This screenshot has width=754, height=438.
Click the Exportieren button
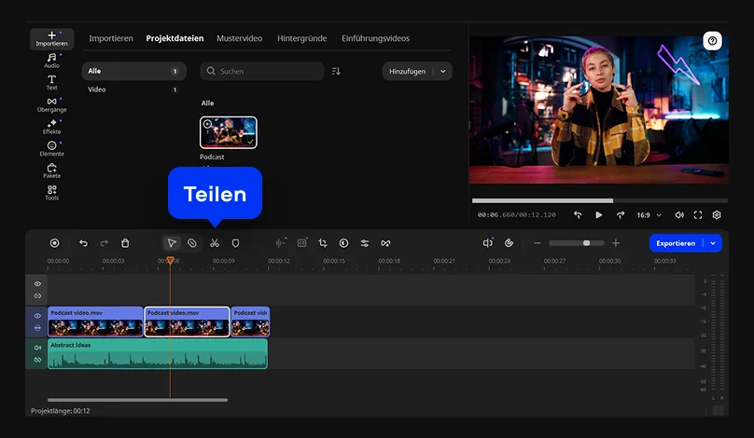click(x=676, y=243)
